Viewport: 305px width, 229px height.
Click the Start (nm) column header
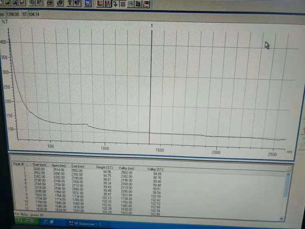click(x=39, y=165)
